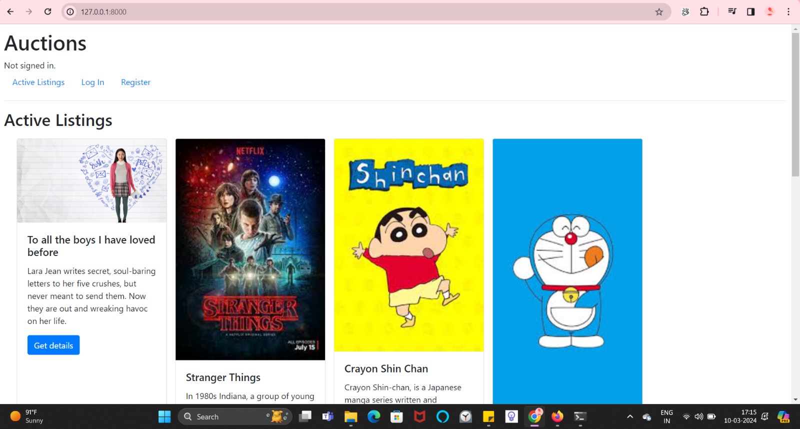Expand the hidden system tray icons chevron

630,416
